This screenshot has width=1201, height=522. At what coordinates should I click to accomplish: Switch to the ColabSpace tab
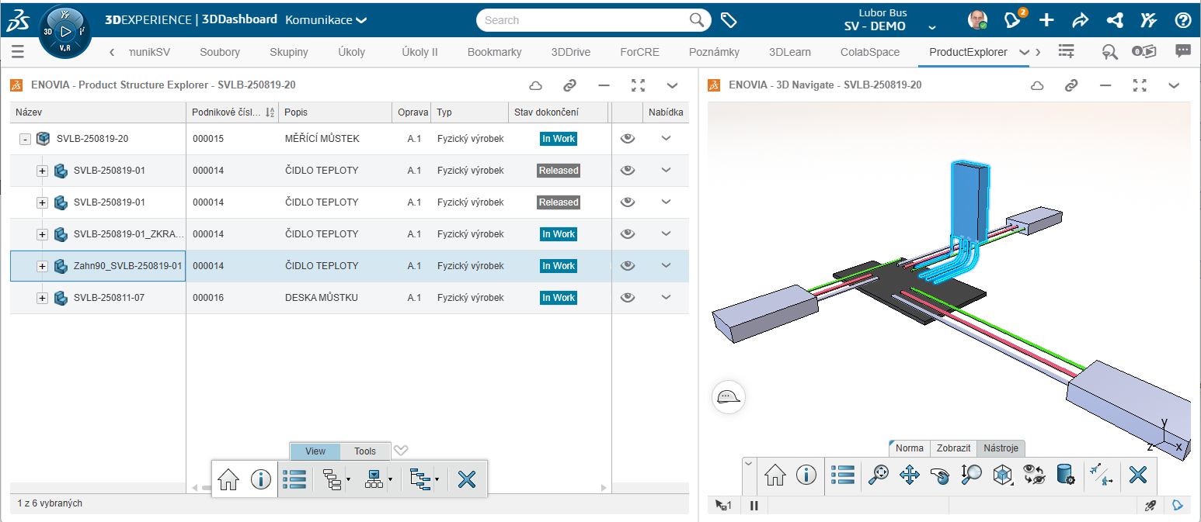click(870, 52)
